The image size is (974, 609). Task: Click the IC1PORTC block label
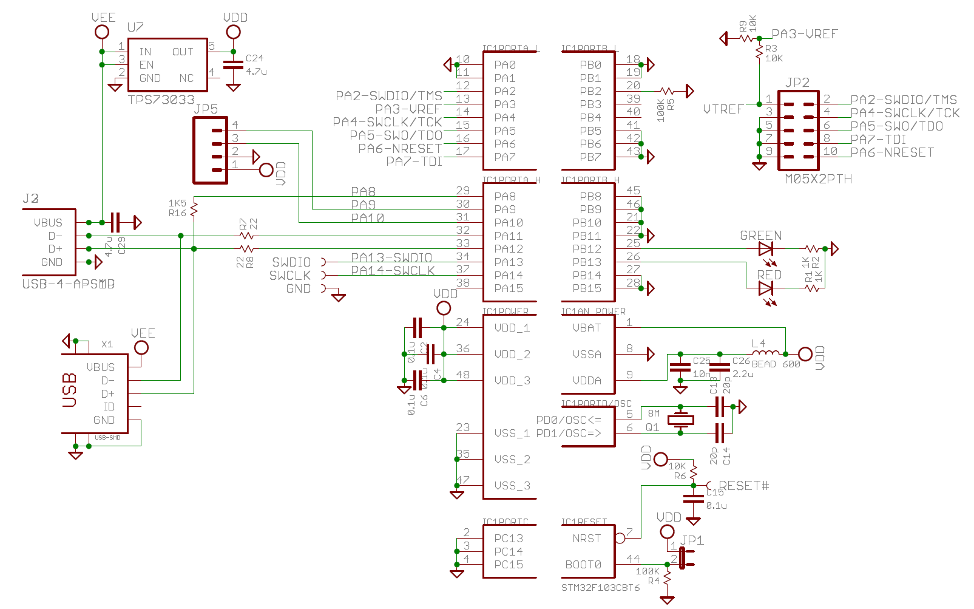tap(506, 522)
